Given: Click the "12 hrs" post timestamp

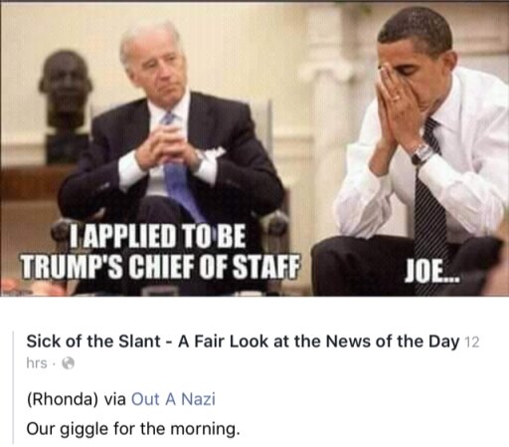Looking at the screenshot, I should point(472,341).
